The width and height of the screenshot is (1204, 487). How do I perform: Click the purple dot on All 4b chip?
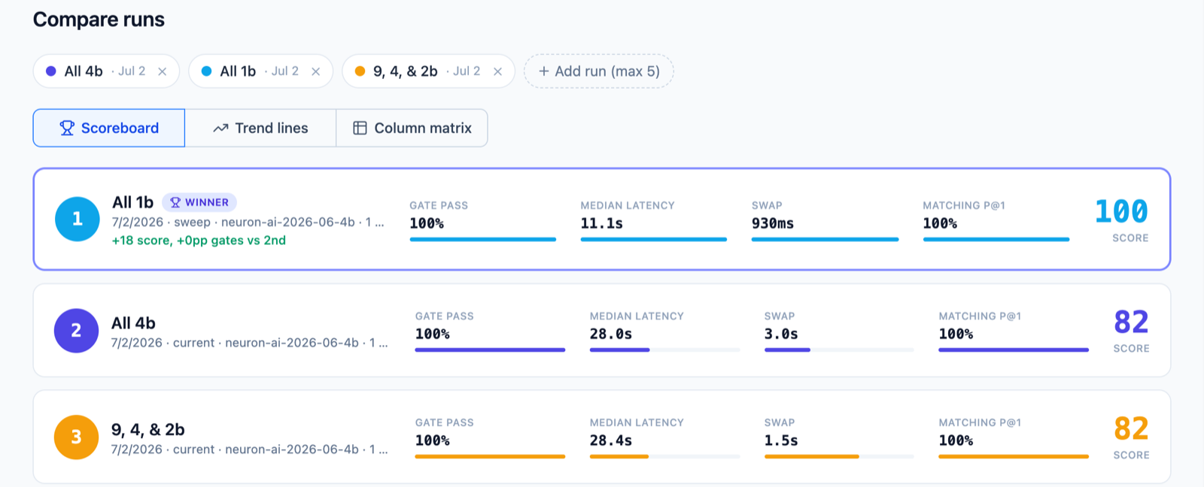(51, 71)
